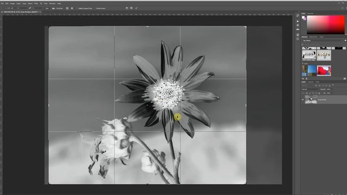
Task: Click the Clear button in crop options
Action: coord(47,8)
